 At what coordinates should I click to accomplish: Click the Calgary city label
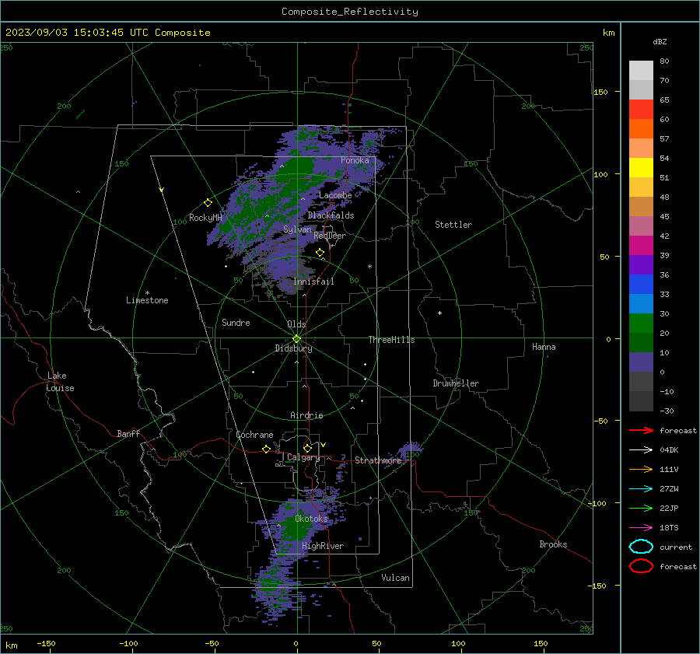click(x=303, y=457)
